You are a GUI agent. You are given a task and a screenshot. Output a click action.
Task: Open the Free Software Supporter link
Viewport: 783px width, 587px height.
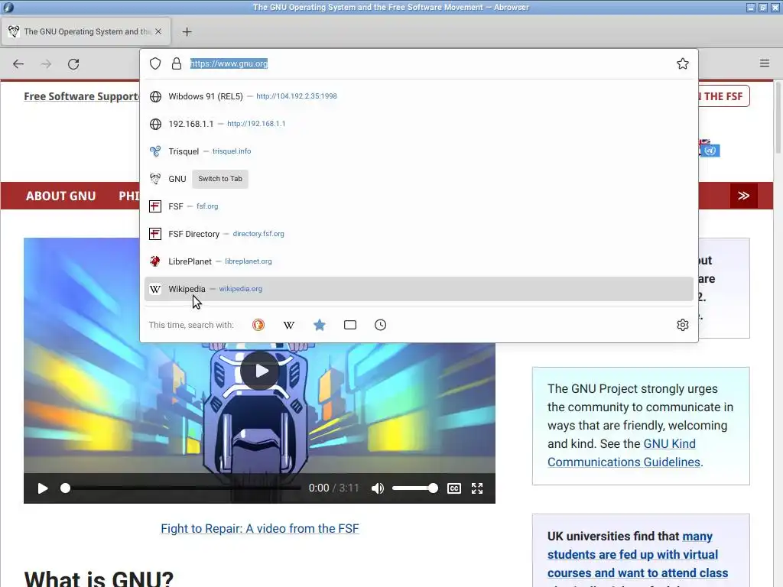[x=81, y=96]
